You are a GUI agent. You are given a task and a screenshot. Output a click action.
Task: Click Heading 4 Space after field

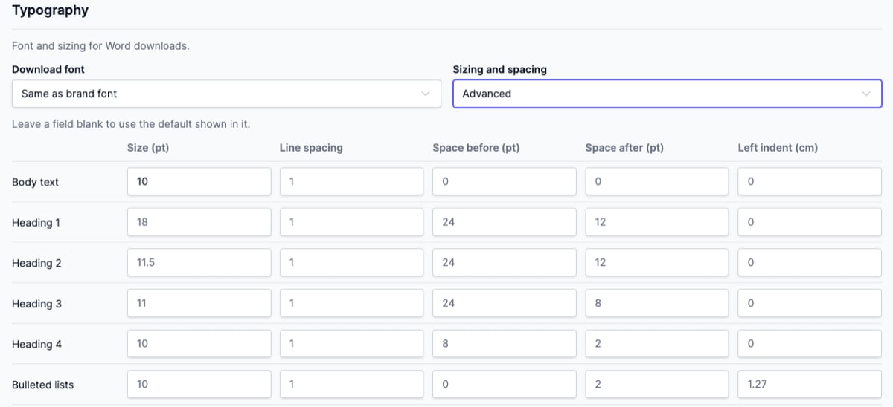(657, 344)
